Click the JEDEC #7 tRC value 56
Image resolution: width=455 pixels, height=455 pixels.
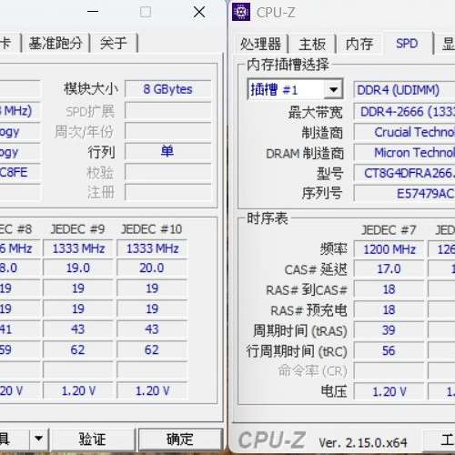tap(389, 351)
